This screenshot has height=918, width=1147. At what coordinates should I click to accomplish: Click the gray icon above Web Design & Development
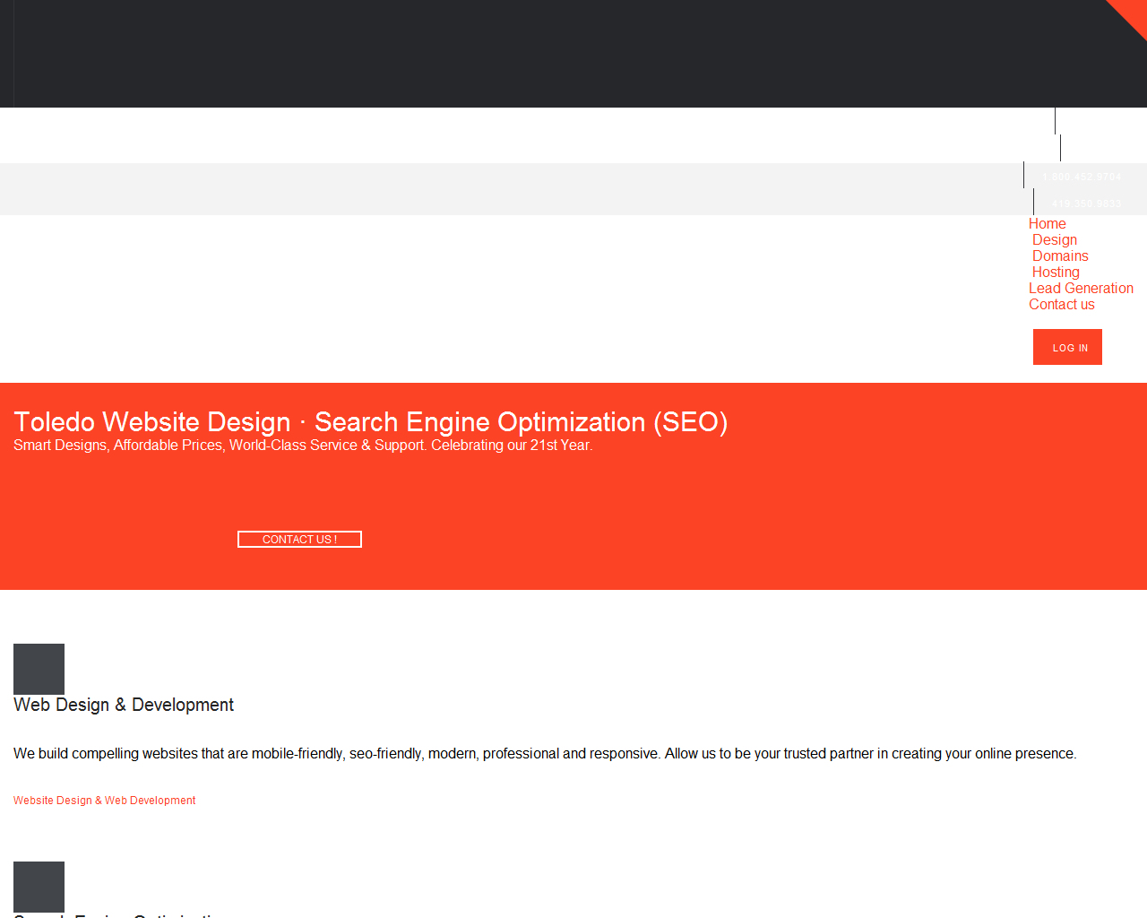tap(39, 668)
